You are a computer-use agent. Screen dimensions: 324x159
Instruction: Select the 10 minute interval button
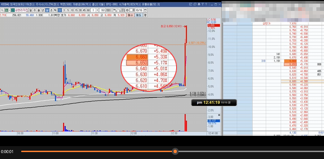[x=72, y=10]
